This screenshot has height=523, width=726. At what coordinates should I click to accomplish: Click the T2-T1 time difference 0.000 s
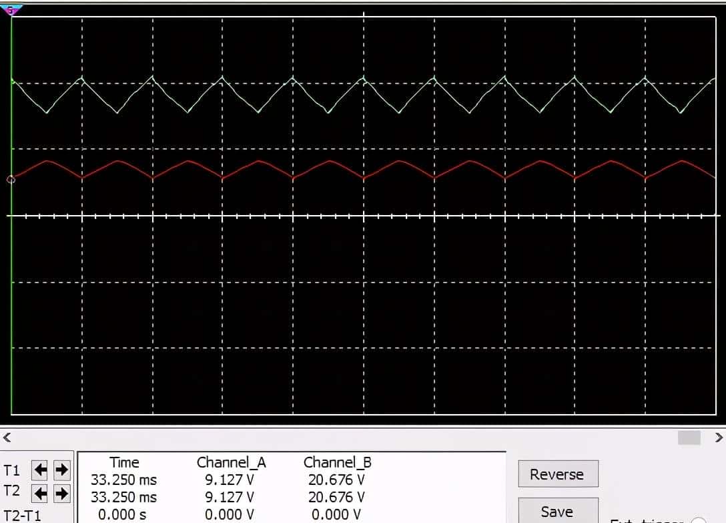122,514
